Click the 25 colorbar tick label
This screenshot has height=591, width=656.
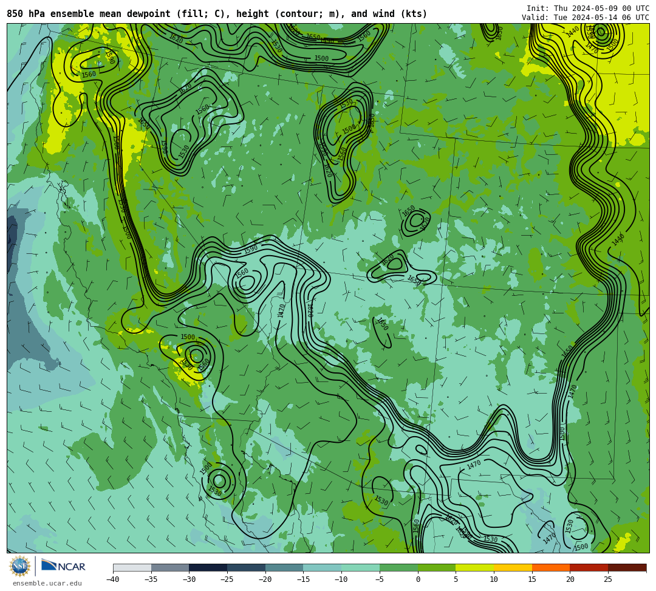[608, 579]
